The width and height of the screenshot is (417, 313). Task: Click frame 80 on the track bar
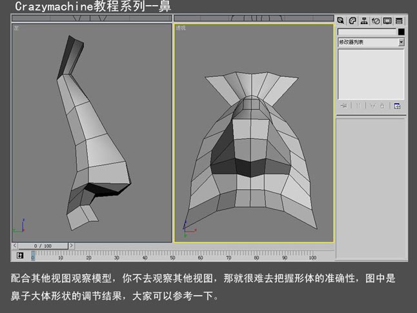(257, 257)
